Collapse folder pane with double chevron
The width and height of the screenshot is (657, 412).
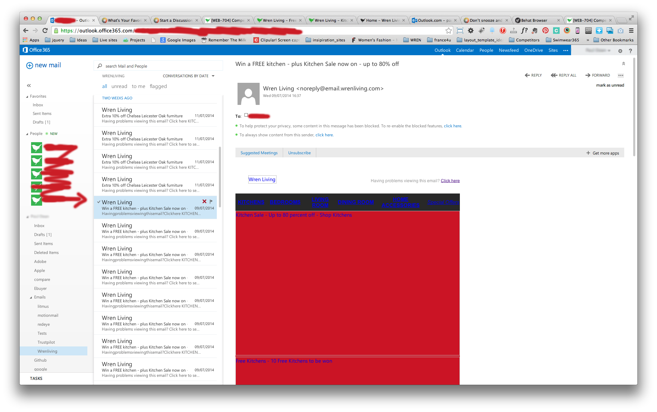click(x=29, y=86)
